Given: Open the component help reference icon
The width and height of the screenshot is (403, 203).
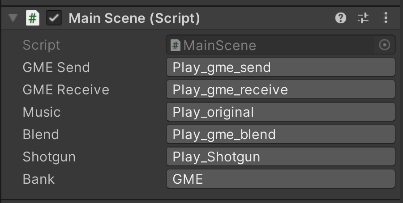Looking at the screenshot, I should [x=341, y=18].
